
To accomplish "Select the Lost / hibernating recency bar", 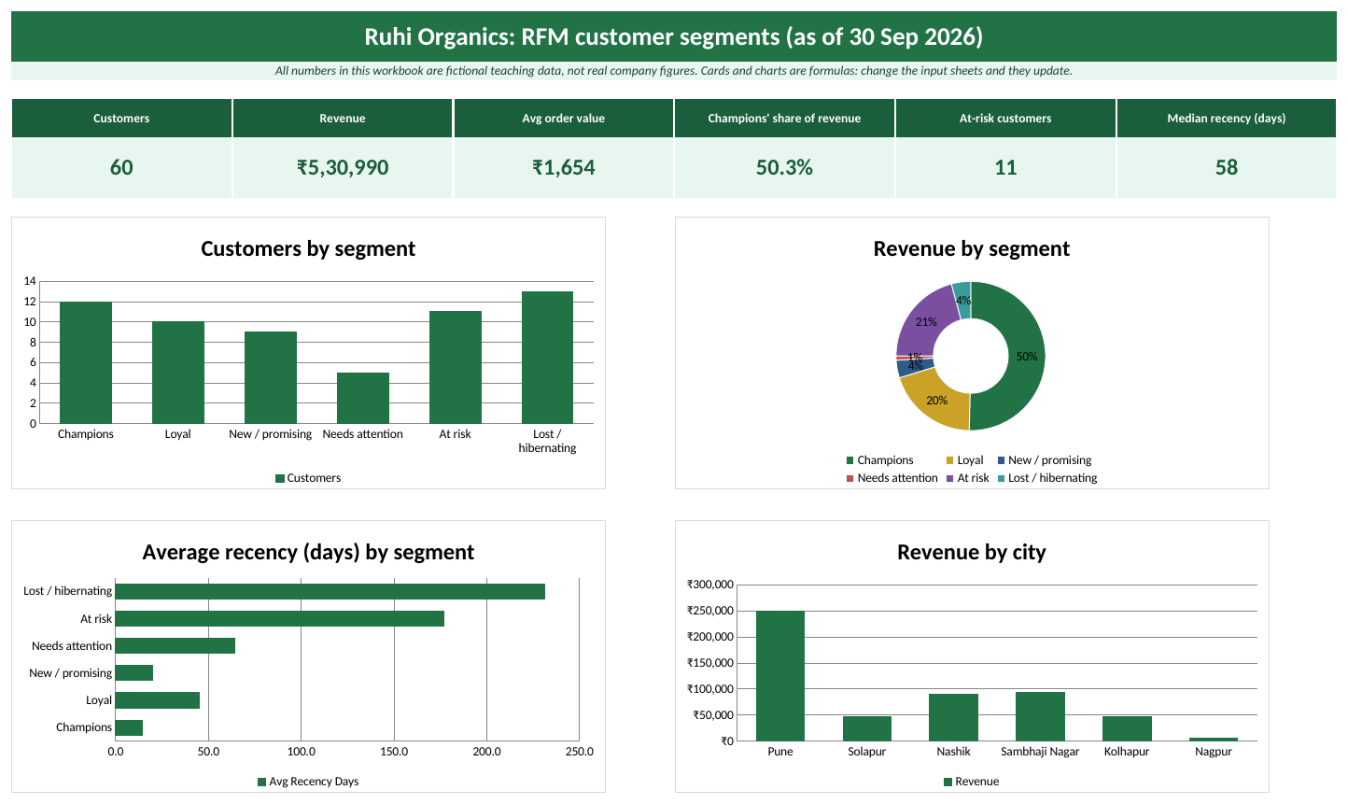I will 330,592.
